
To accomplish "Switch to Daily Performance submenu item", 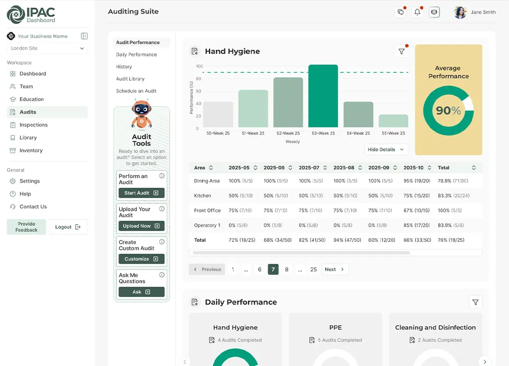I will pyautogui.click(x=136, y=54).
